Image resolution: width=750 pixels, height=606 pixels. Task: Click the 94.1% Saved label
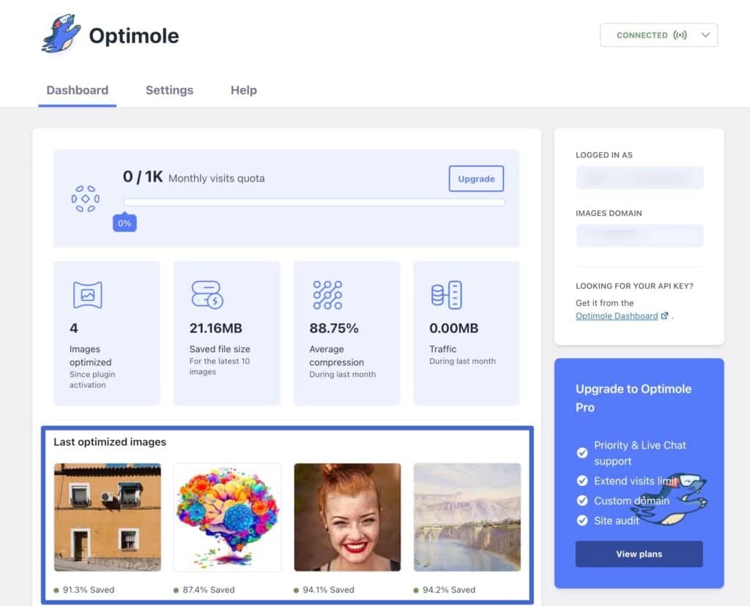[x=328, y=590]
